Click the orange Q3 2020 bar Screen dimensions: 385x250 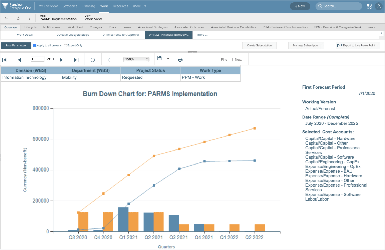click(x=83, y=222)
